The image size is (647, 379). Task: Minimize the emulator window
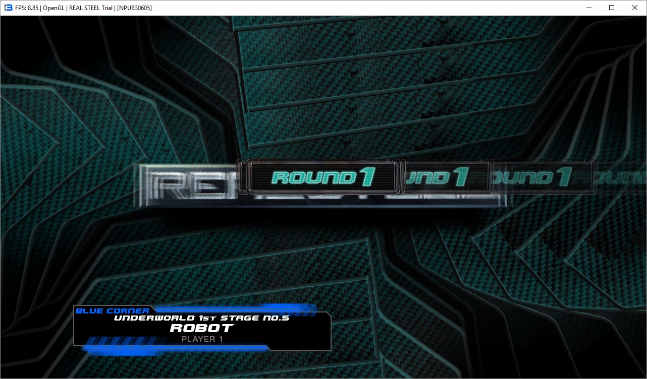589,8
